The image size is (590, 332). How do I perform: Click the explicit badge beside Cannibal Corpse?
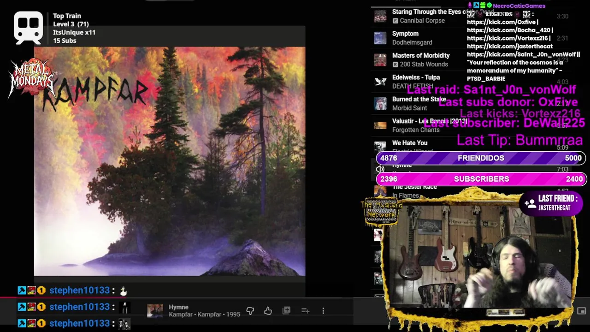(x=395, y=21)
